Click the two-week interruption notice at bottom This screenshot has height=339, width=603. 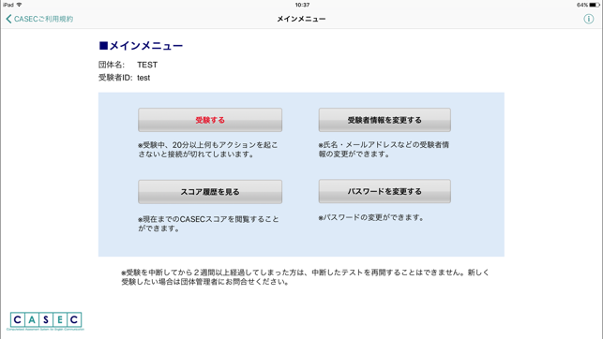(x=305, y=277)
